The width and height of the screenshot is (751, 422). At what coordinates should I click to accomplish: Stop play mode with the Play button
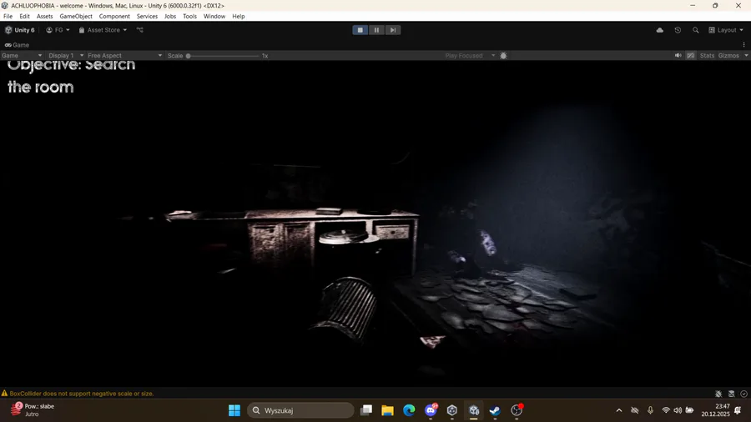coord(360,30)
